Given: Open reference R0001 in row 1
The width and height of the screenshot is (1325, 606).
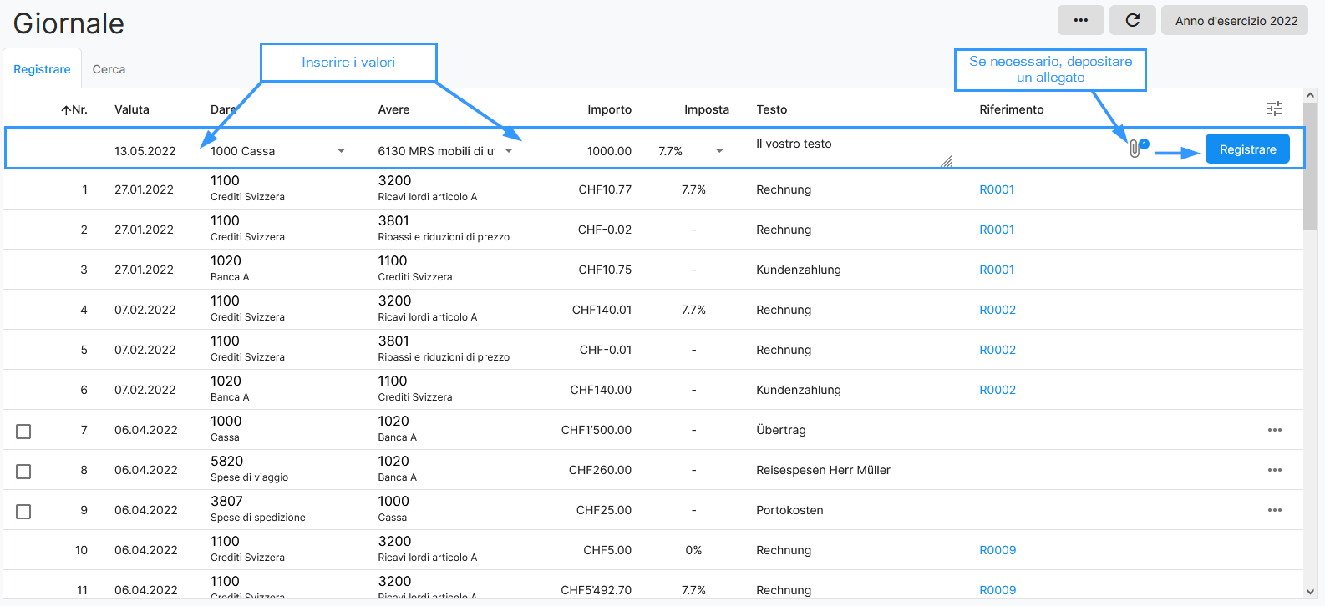Looking at the screenshot, I should [x=997, y=189].
